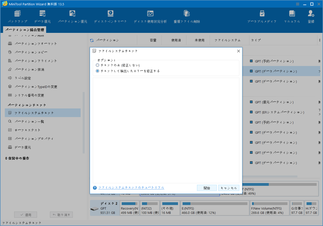The width and height of the screenshot is (323, 226).
Task: Click the 取り消す (Undo) button
Action: pyautogui.click(x=61, y=214)
